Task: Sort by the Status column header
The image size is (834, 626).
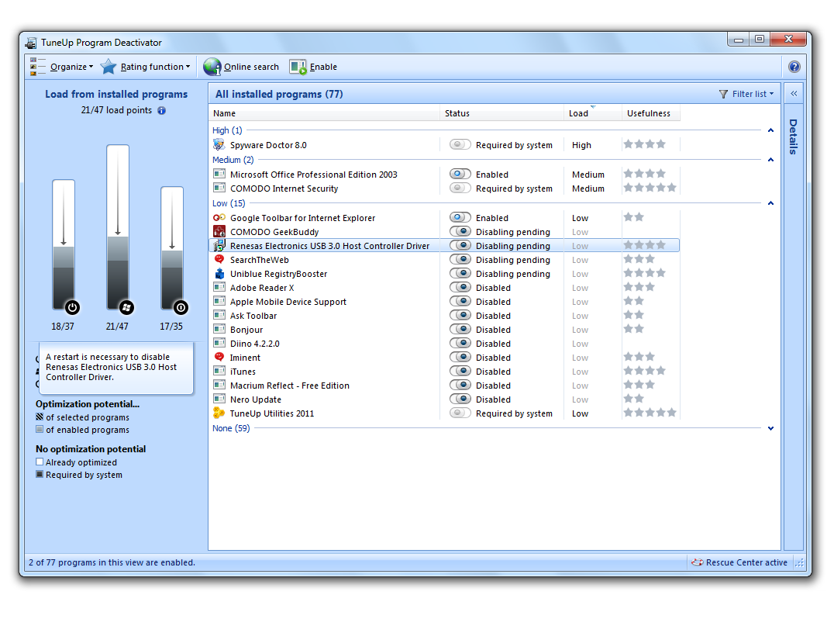Action: (502, 113)
